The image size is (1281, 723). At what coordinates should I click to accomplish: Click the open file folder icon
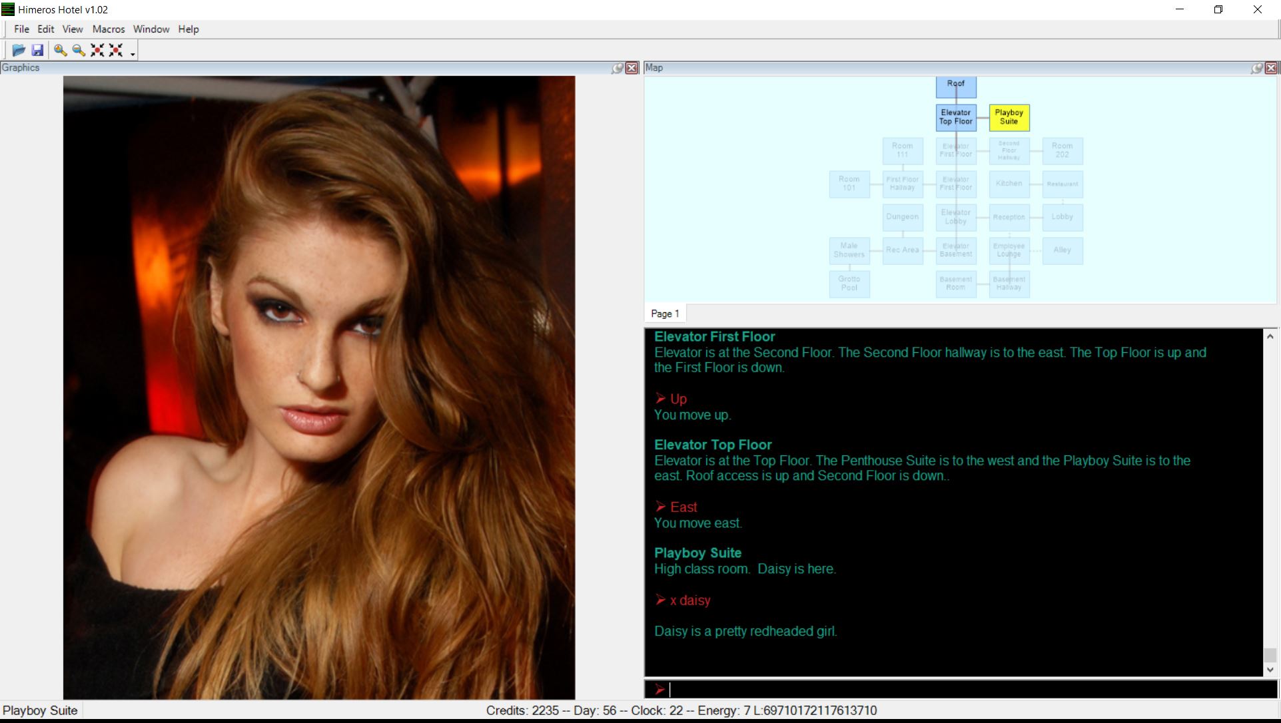[19, 50]
